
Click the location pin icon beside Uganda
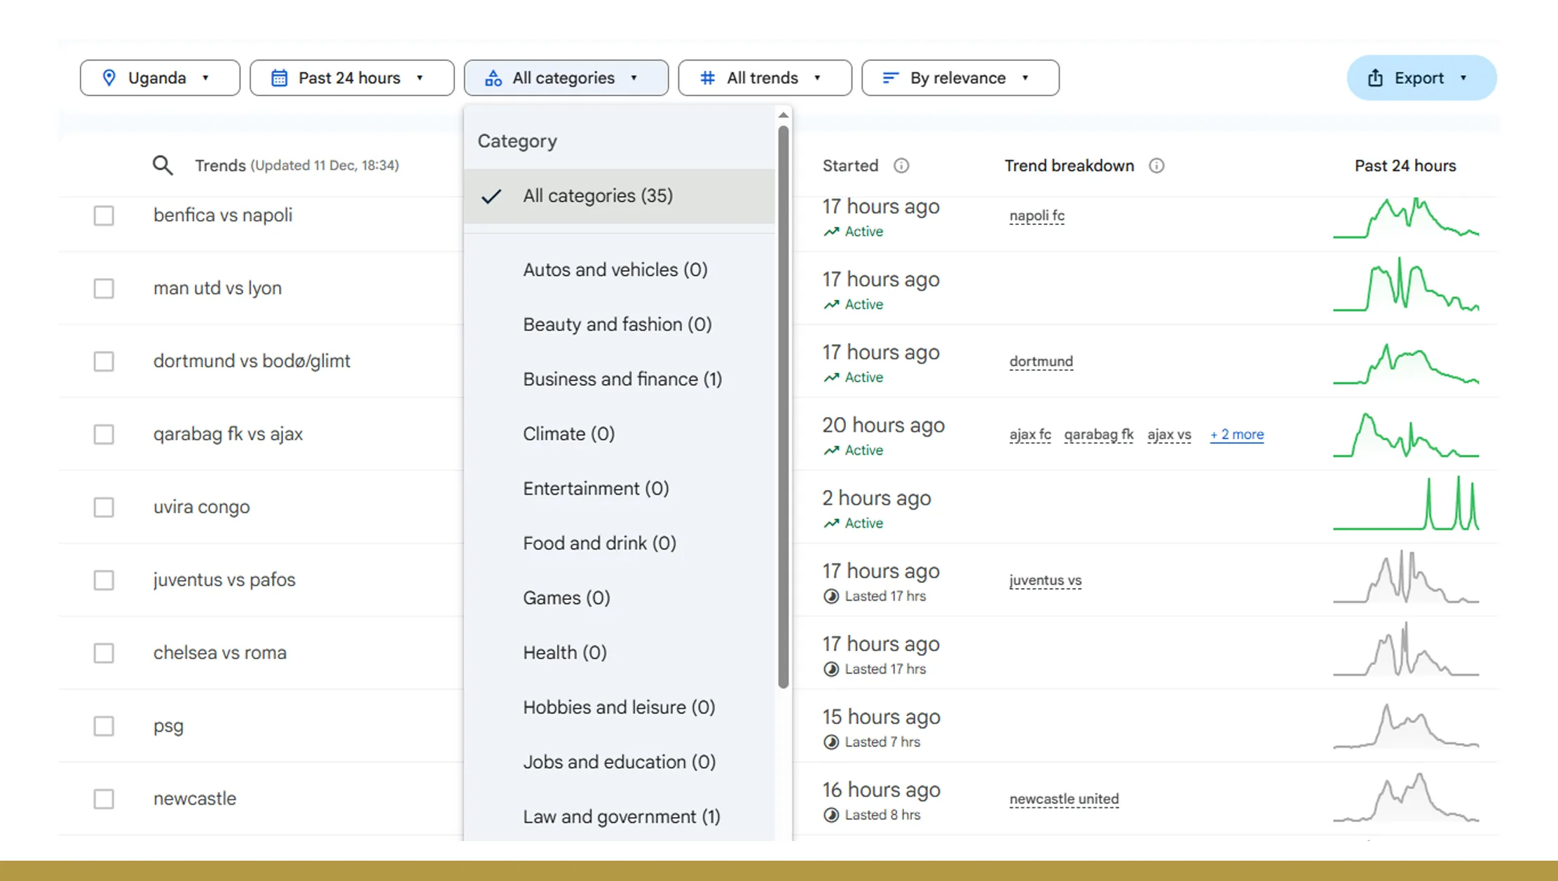(x=110, y=78)
